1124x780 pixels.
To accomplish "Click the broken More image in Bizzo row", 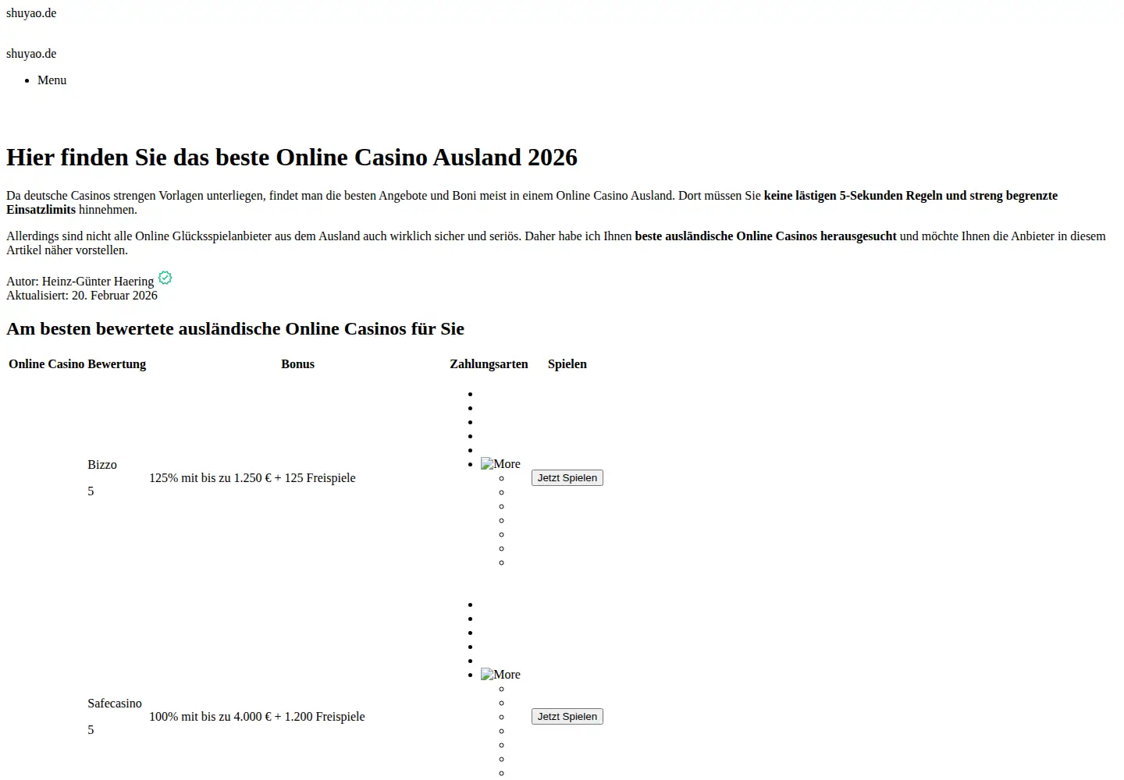I will tap(500, 464).
